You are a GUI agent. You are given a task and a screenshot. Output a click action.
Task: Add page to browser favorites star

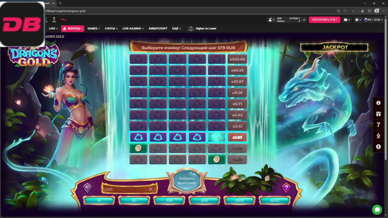click(x=353, y=11)
